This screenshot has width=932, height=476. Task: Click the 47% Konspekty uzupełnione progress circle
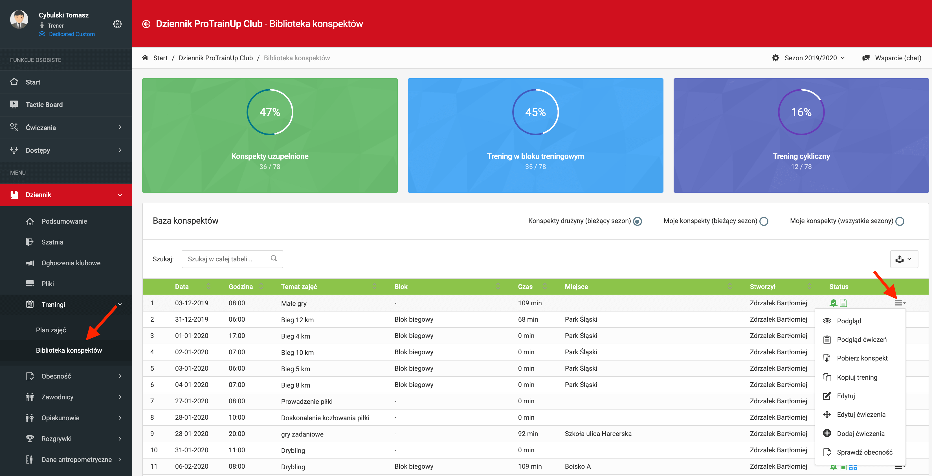[270, 112]
